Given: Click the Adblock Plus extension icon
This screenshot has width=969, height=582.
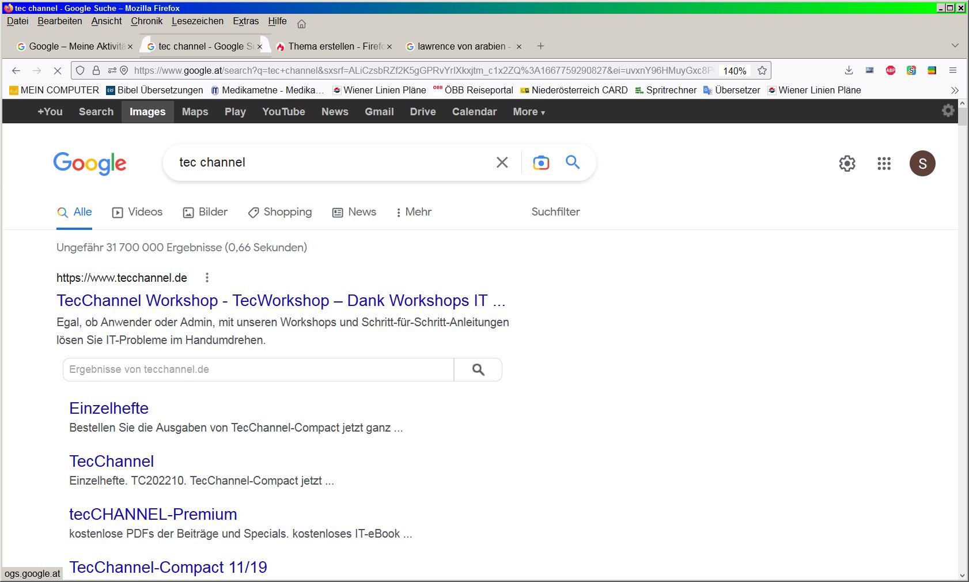Looking at the screenshot, I should (x=890, y=70).
